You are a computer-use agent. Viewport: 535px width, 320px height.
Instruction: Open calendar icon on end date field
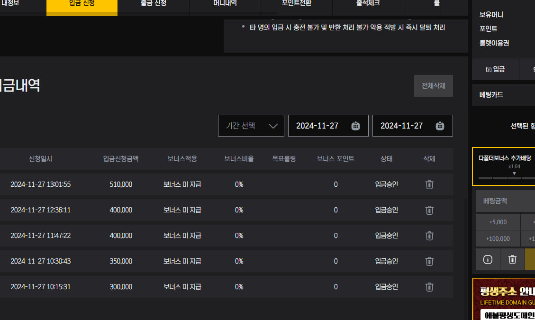(440, 126)
